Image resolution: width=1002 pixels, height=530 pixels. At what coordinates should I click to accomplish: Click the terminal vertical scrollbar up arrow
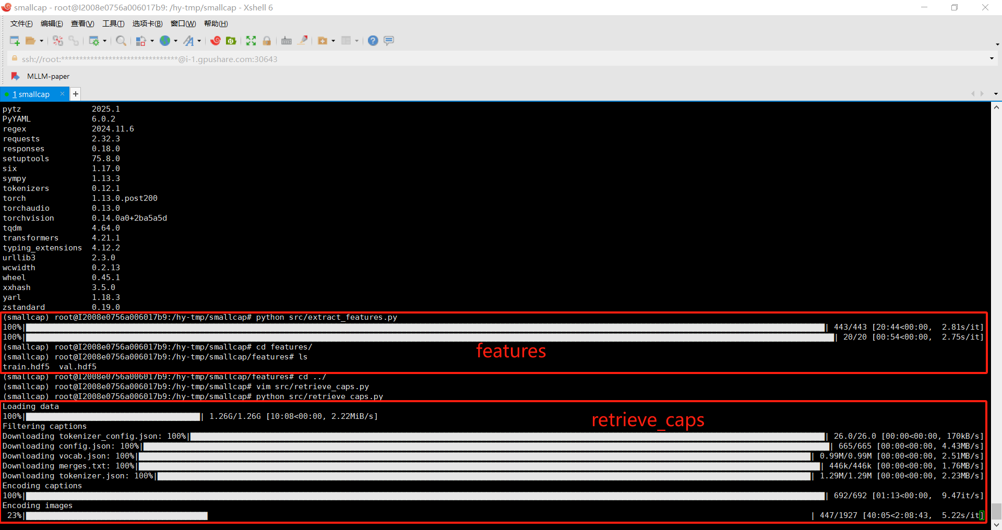996,107
